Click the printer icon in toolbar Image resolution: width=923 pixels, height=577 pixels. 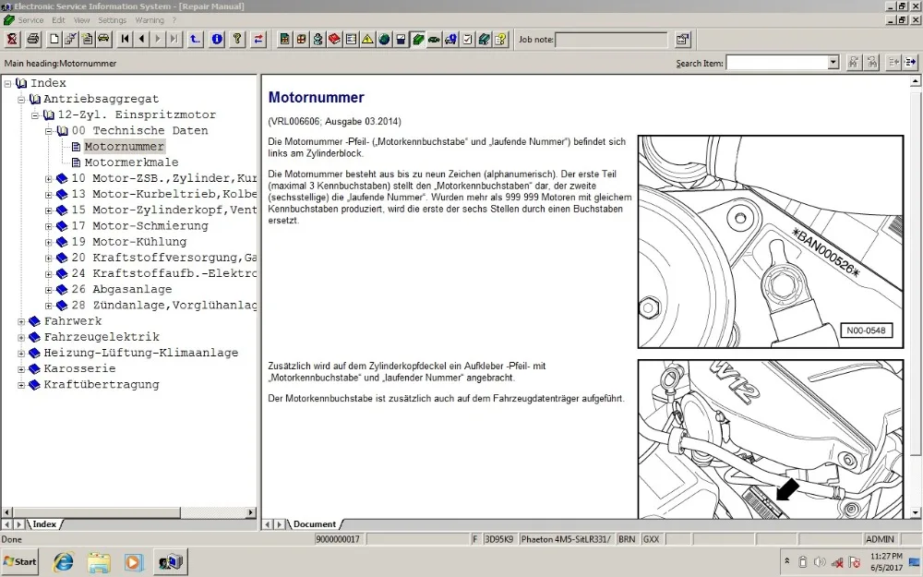point(33,39)
